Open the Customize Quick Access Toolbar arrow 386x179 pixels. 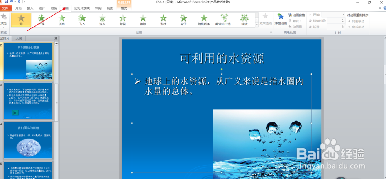[x=24, y=2]
